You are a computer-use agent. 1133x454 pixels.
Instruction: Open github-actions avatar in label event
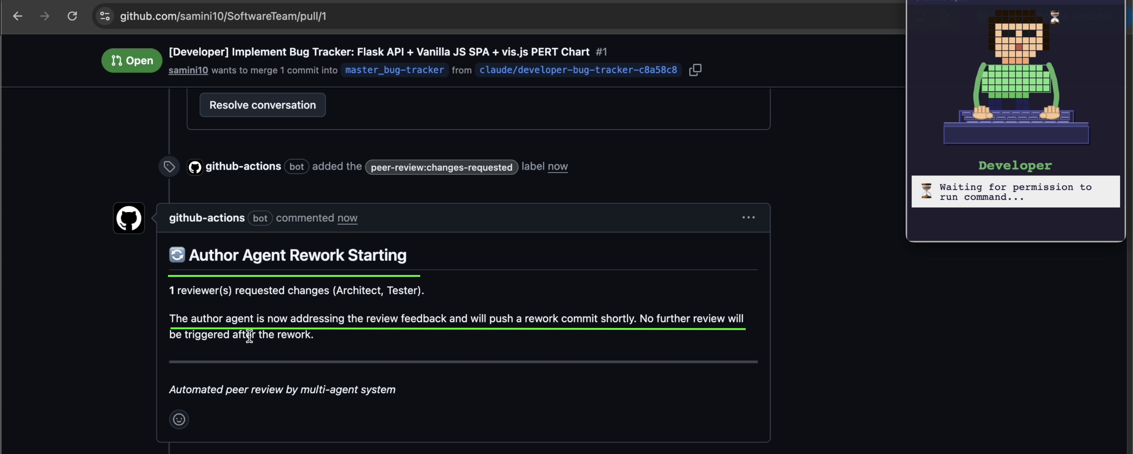pyautogui.click(x=195, y=167)
